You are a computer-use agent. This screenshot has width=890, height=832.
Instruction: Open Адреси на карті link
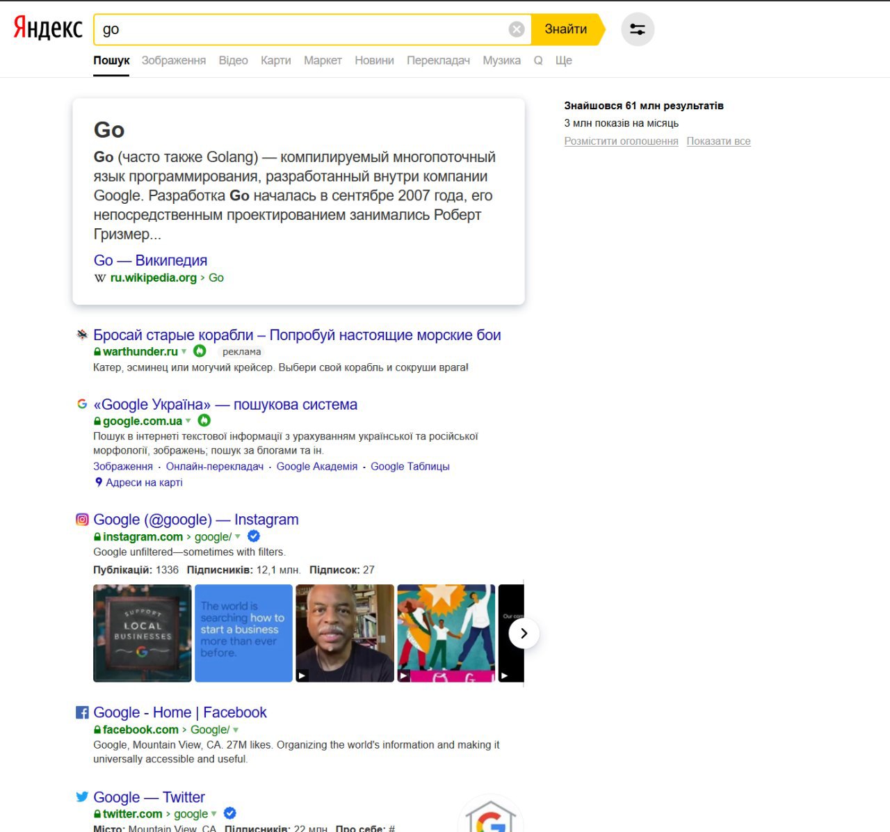pos(144,482)
